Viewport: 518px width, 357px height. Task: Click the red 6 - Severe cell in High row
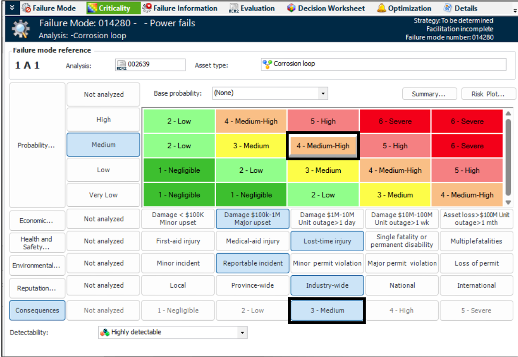[x=395, y=121]
